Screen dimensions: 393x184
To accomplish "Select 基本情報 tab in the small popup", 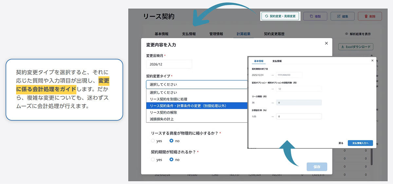I will coord(259,61).
